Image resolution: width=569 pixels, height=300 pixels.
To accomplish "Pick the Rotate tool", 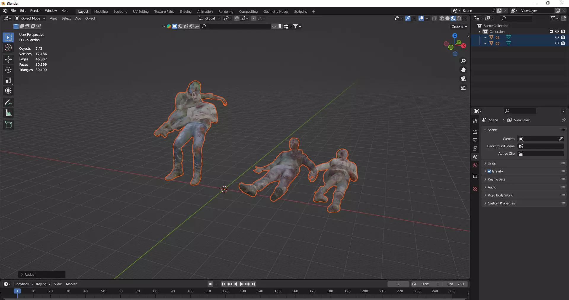I will coord(8,70).
